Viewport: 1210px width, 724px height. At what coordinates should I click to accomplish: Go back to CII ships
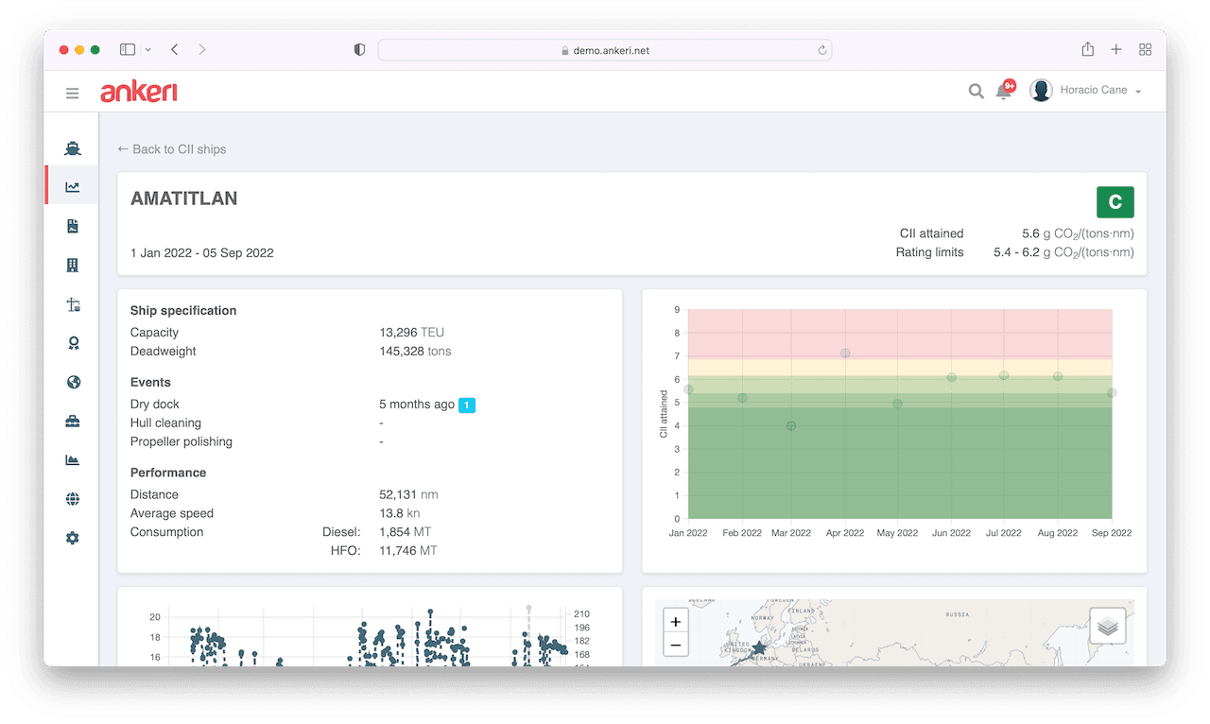pyautogui.click(x=172, y=149)
